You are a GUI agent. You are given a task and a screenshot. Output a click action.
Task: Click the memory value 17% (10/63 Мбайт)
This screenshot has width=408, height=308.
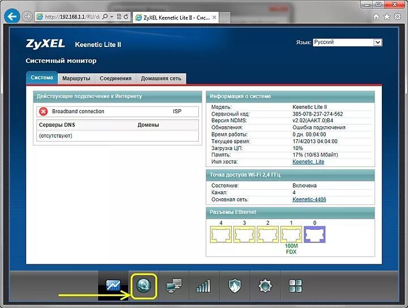click(315, 155)
